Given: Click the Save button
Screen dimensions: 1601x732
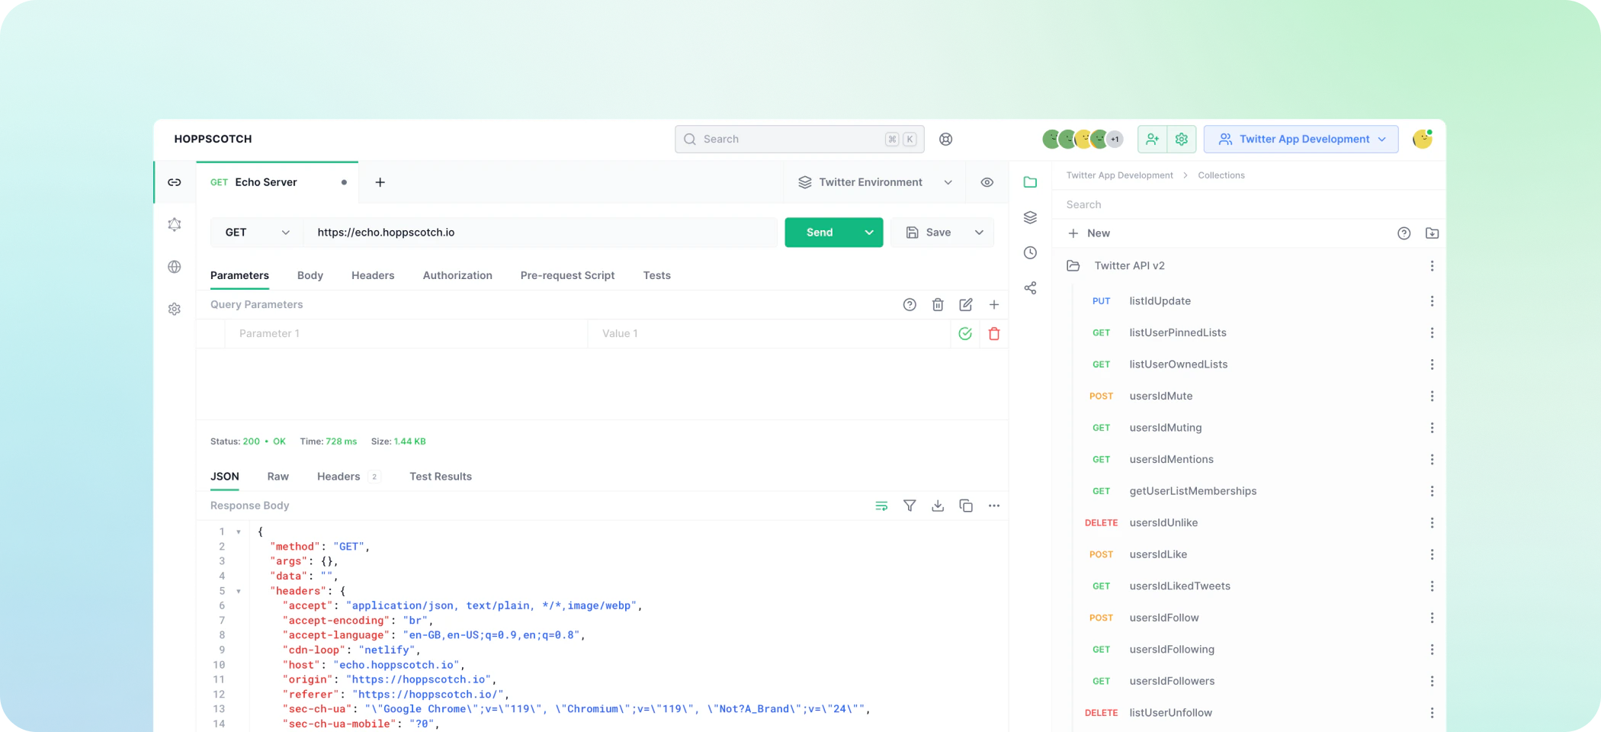Looking at the screenshot, I should pos(929,233).
